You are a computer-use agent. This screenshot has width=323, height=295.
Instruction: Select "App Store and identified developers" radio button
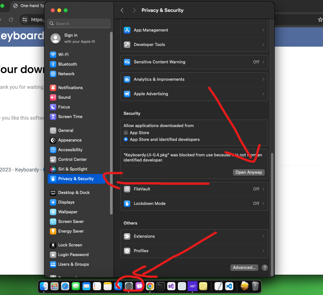click(126, 140)
